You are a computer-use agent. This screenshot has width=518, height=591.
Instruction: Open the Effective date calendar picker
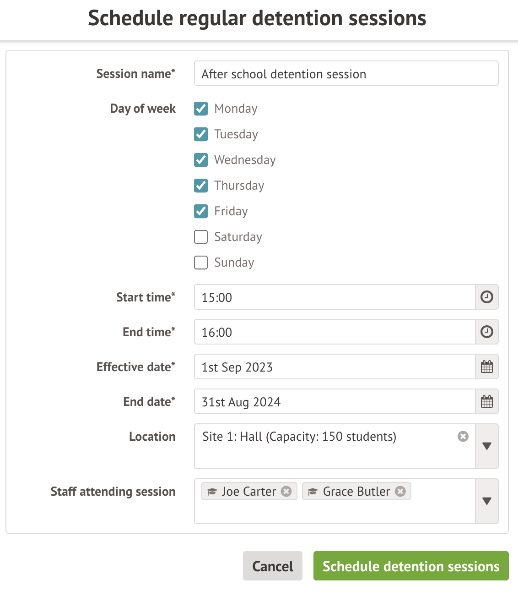click(487, 367)
